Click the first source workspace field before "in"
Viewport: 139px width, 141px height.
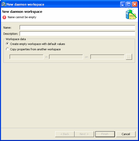[26, 57]
